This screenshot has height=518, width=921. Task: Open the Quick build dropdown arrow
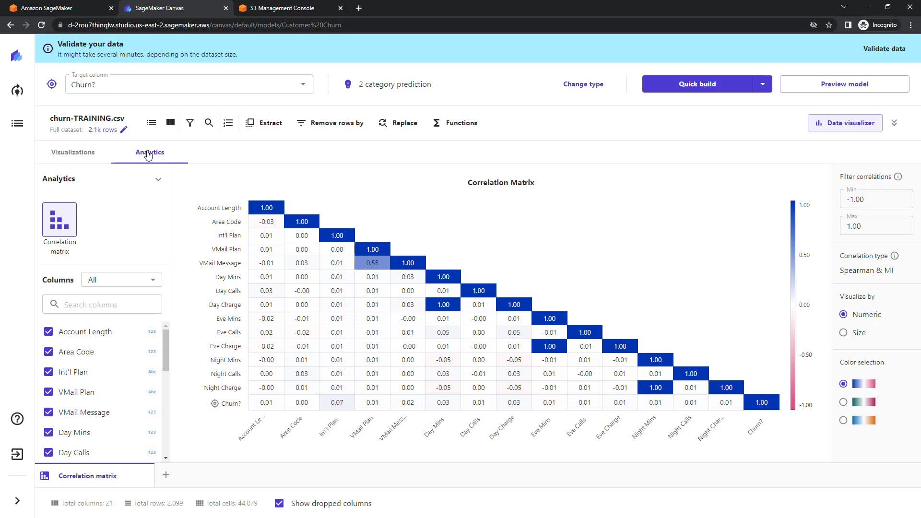click(x=762, y=84)
